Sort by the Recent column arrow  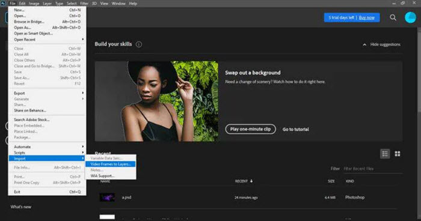click(251, 181)
